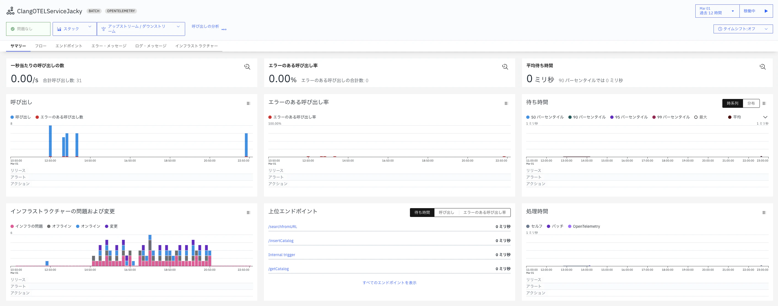Open the 呼び出し chart menu icon
Image resolution: width=778 pixels, height=306 pixels.
pyautogui.click(x=248, y=103)
